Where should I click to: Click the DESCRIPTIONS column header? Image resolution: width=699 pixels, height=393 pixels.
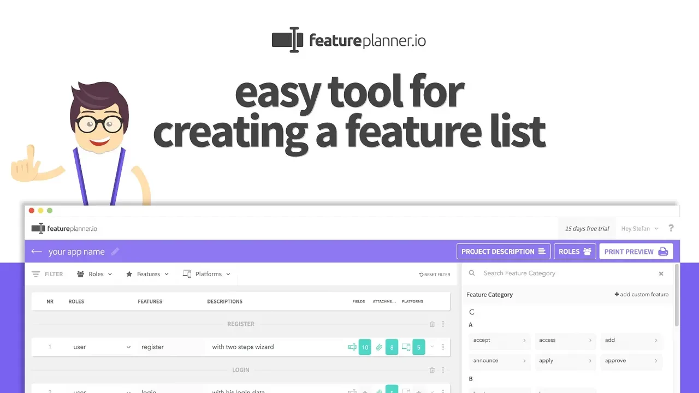[x=225, y=301]
